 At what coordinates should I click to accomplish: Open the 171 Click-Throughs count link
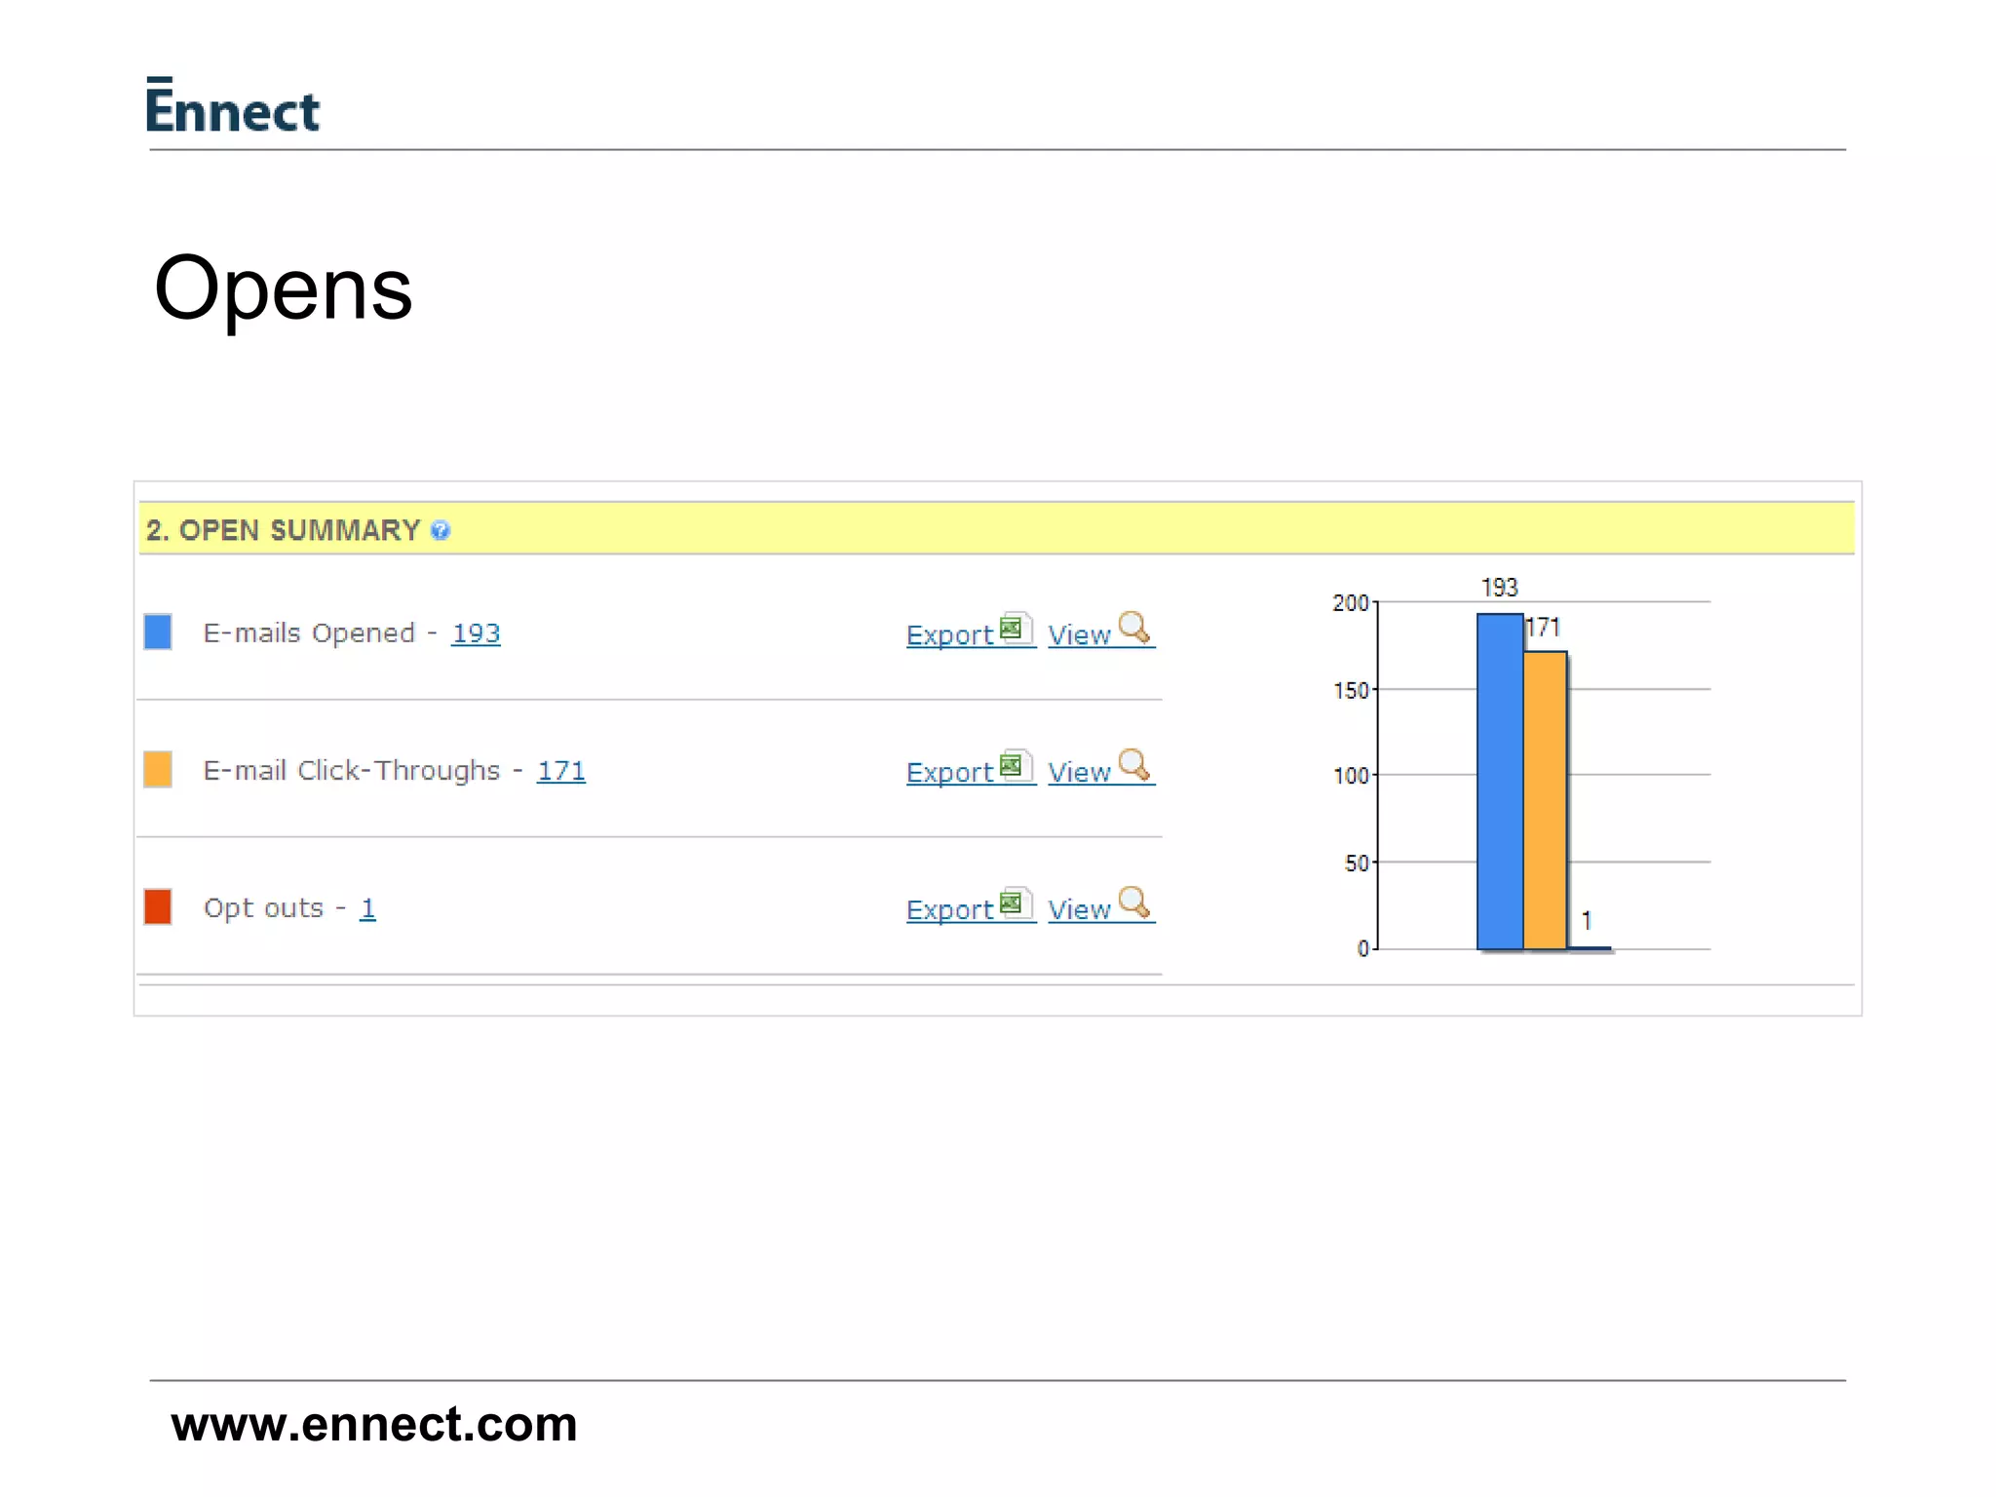561,771
